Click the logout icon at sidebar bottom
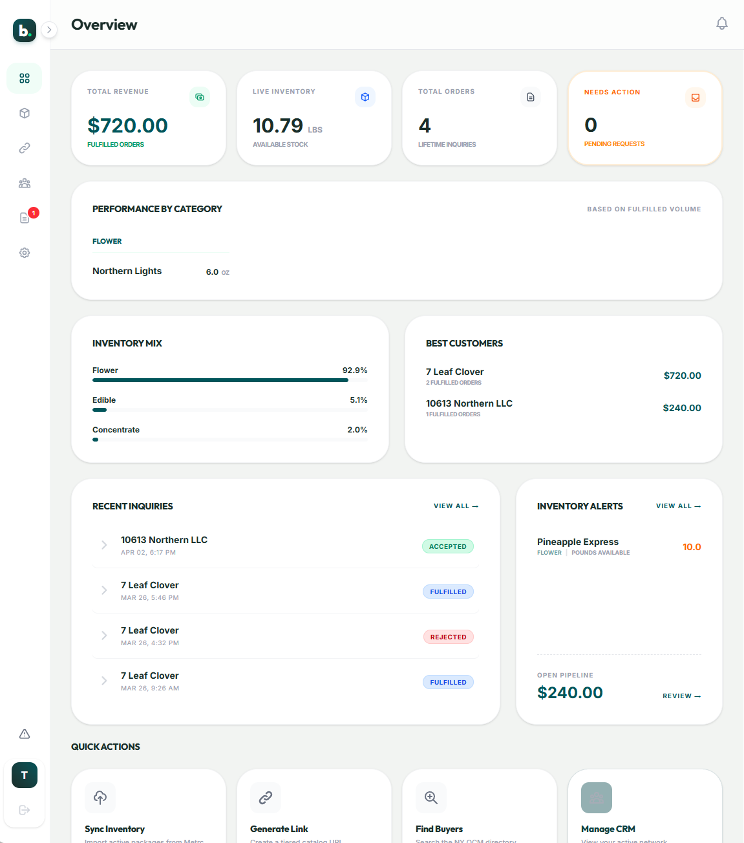 [25, 810]
